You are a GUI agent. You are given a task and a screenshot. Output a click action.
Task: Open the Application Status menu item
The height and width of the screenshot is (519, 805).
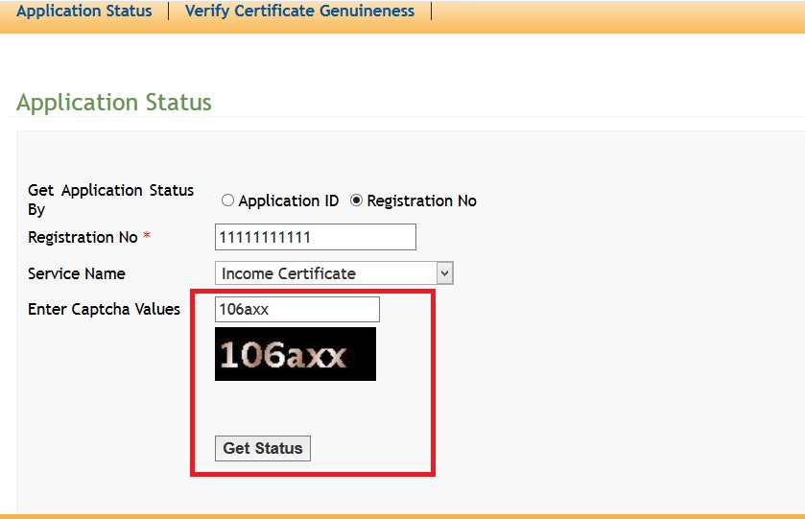[84, 12]
